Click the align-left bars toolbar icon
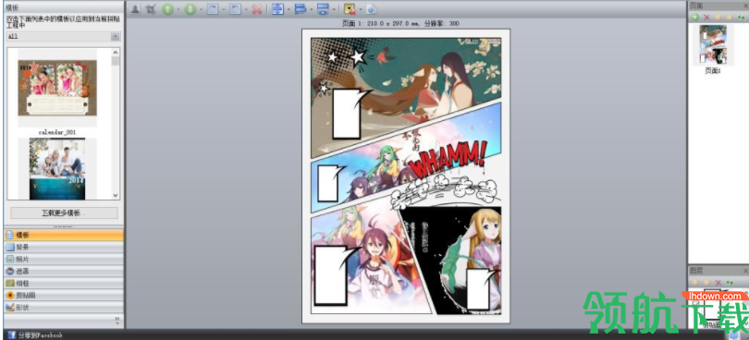Viewport: 749px width, 340px height. click(301, 9)
